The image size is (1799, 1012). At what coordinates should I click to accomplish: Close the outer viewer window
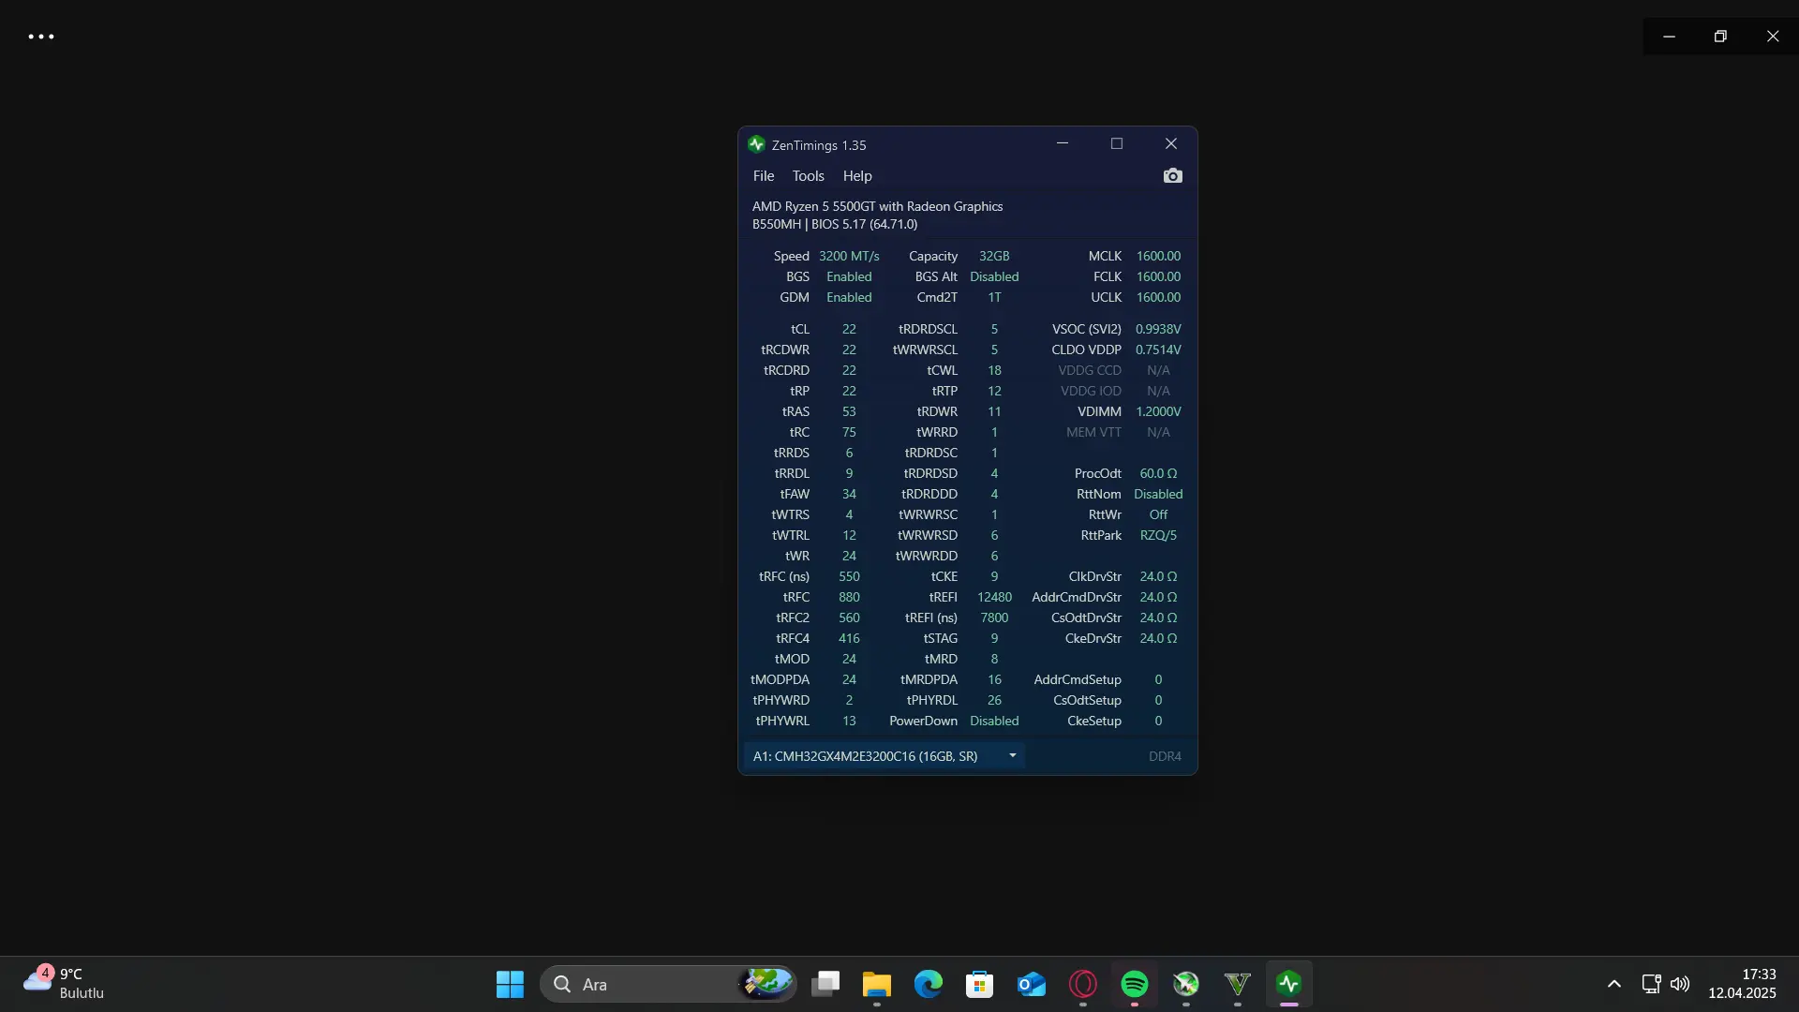[x=1773, y=37]
